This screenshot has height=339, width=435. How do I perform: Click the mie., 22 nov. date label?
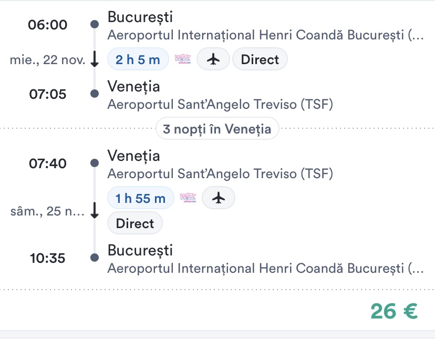pyautogui.click(x=48, y=60)
